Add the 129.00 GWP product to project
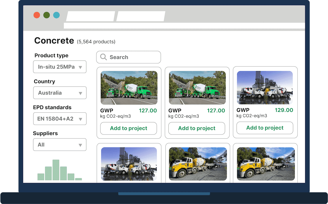Screen dimensions: 328x204 [x=265, y=128]
